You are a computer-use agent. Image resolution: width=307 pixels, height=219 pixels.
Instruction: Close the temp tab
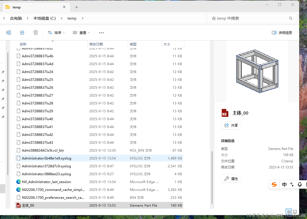tap(64, 7)
